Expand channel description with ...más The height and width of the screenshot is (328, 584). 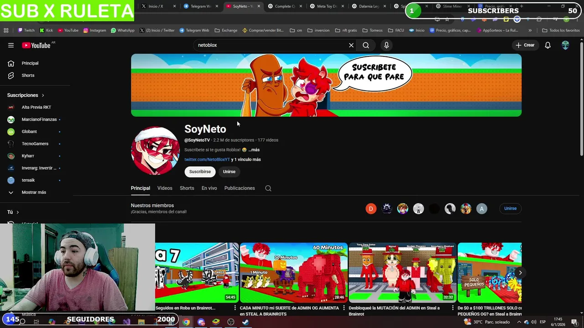(254, 150)
